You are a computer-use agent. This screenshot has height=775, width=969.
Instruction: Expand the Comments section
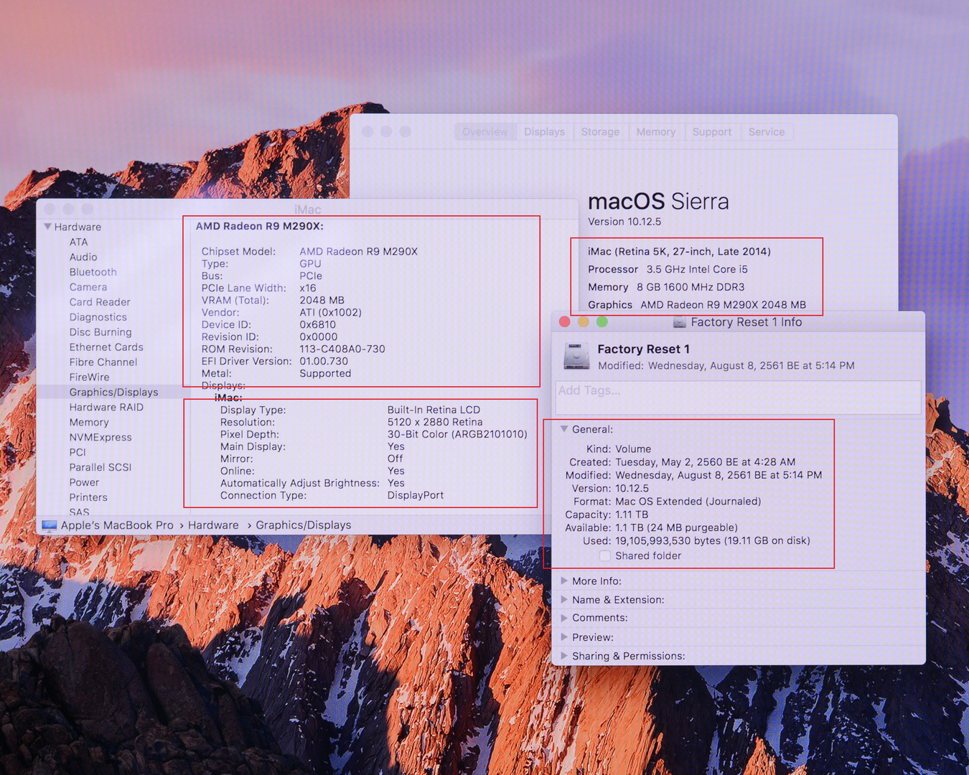pos(564,618)
